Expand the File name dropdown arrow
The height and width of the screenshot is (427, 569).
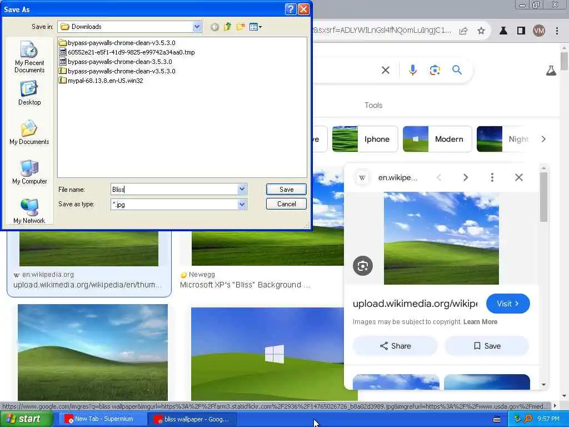pyautogui.click(x=242, y=189)
